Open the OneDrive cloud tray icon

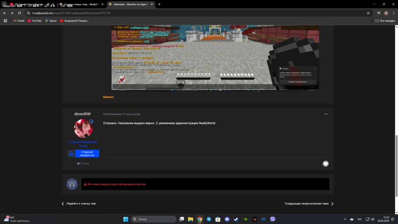pos(352,219)
